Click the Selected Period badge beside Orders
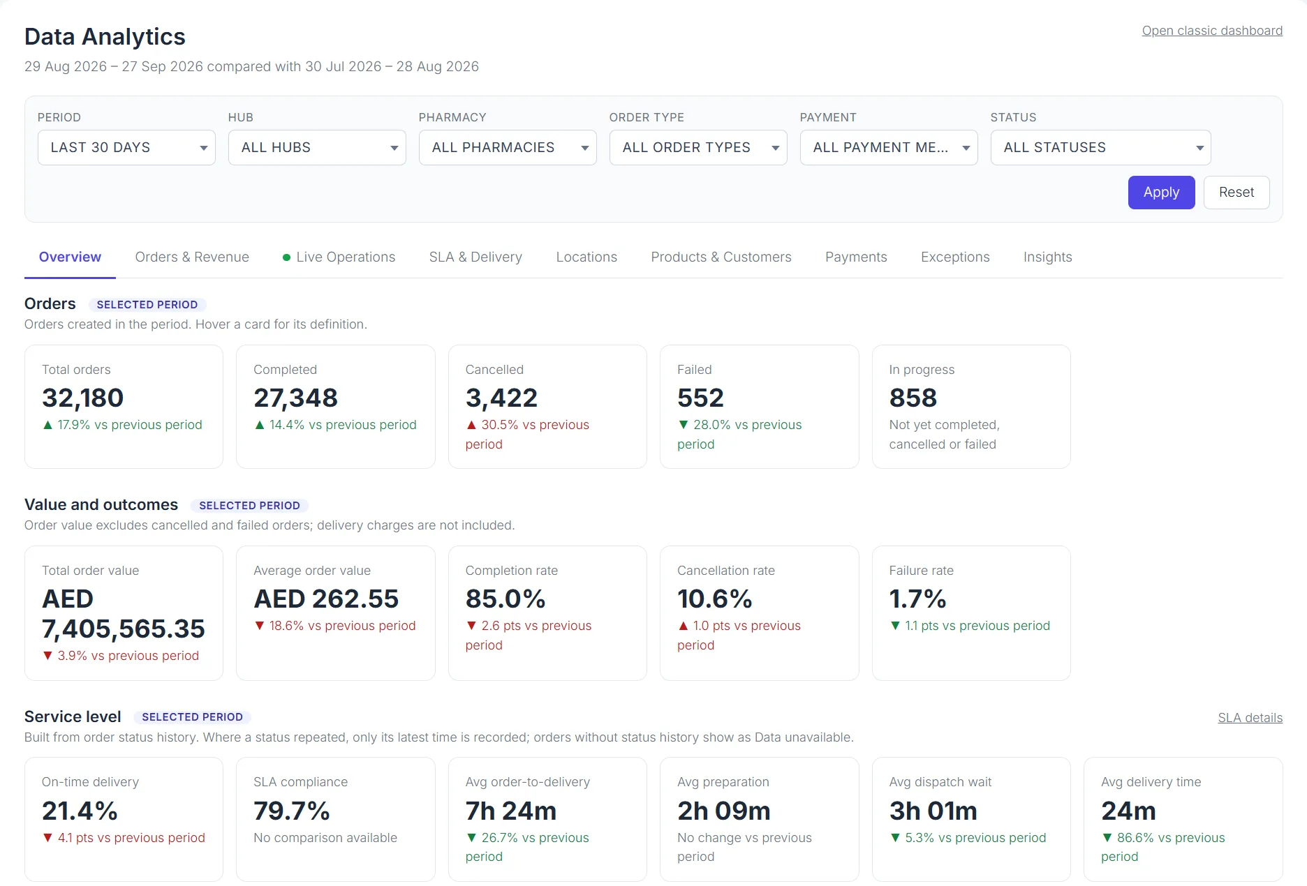Image resolution: width=1307 pixels, height=886 pixels. coord(147,305)
